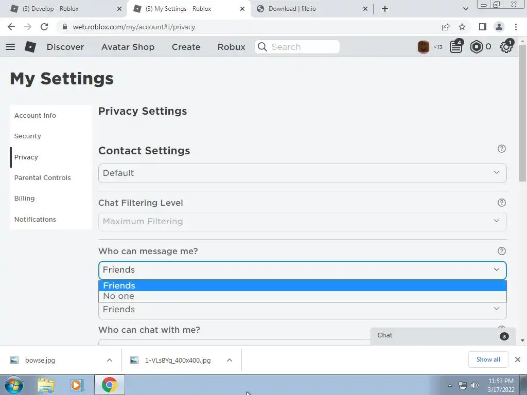Expand the Maximum Filtering dropdown
The width and height of the screenshot is (527, 395).
click(x=302, y=222)
